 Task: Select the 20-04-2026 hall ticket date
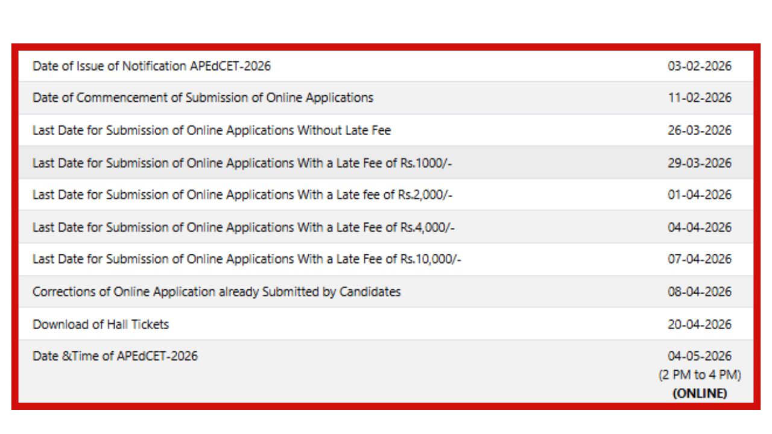699,324
